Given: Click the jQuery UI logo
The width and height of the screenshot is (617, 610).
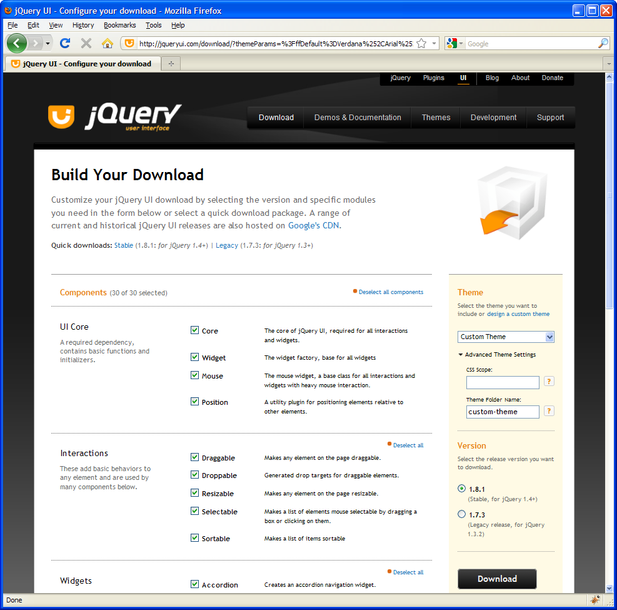Looking at the screenshot, I should pyautogui.click(x=115, y=116).
